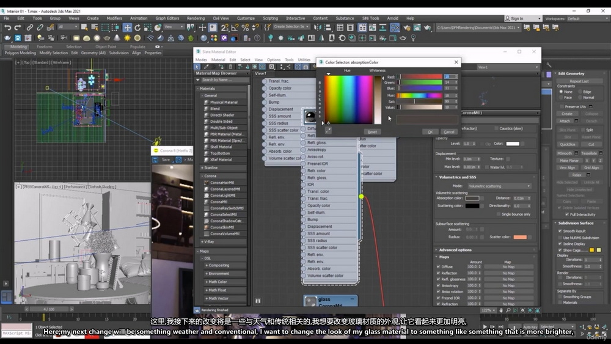611x344 pixels.
Task: Toggle the Percent Snap icon
Action: click(x=245, y=27)
